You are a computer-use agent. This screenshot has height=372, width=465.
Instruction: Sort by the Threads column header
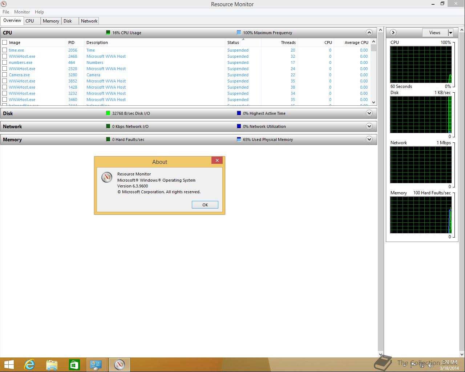279,43
